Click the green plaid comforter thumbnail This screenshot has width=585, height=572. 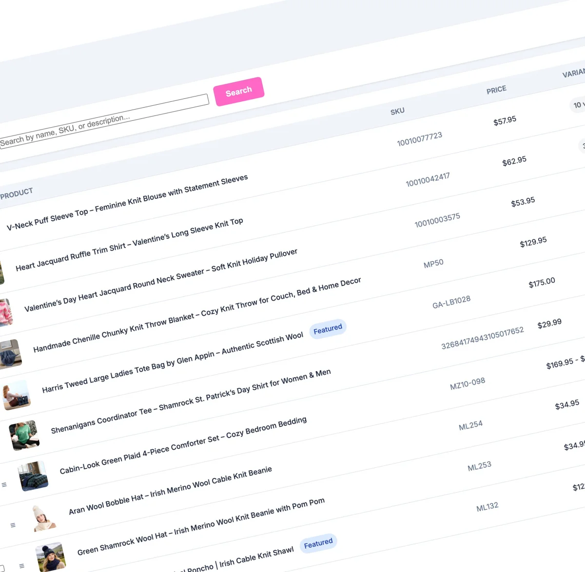click(33, 476)
